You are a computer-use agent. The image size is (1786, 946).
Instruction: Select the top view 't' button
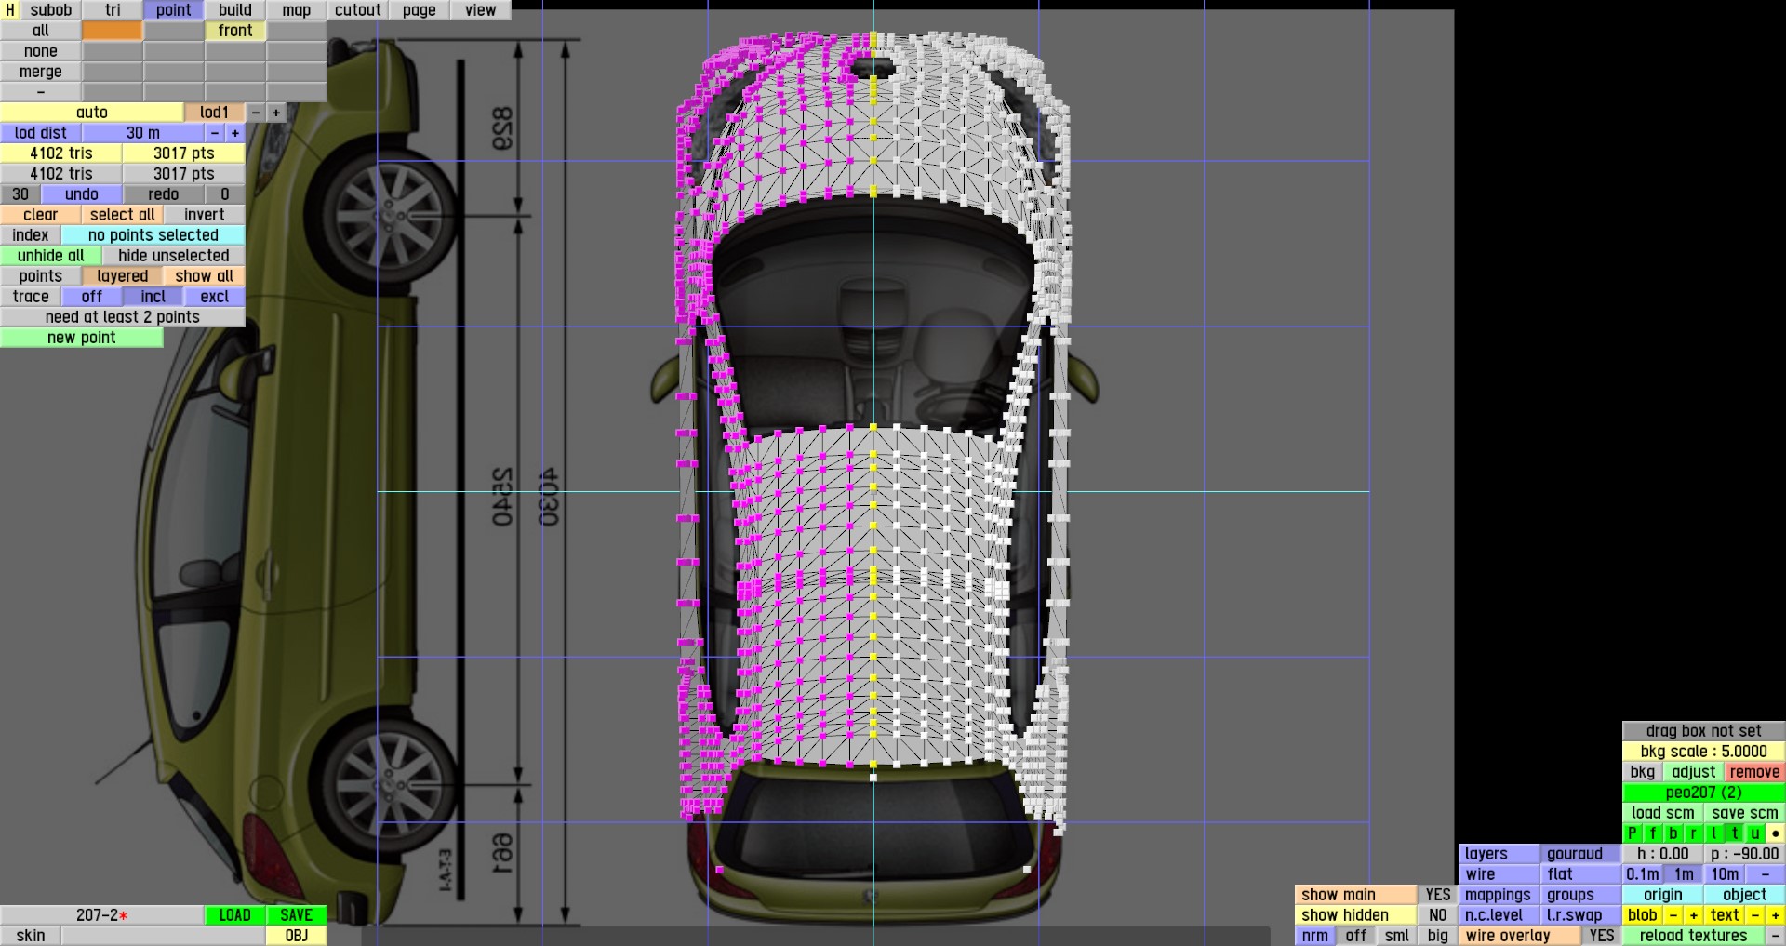(x=1735, y=833)
